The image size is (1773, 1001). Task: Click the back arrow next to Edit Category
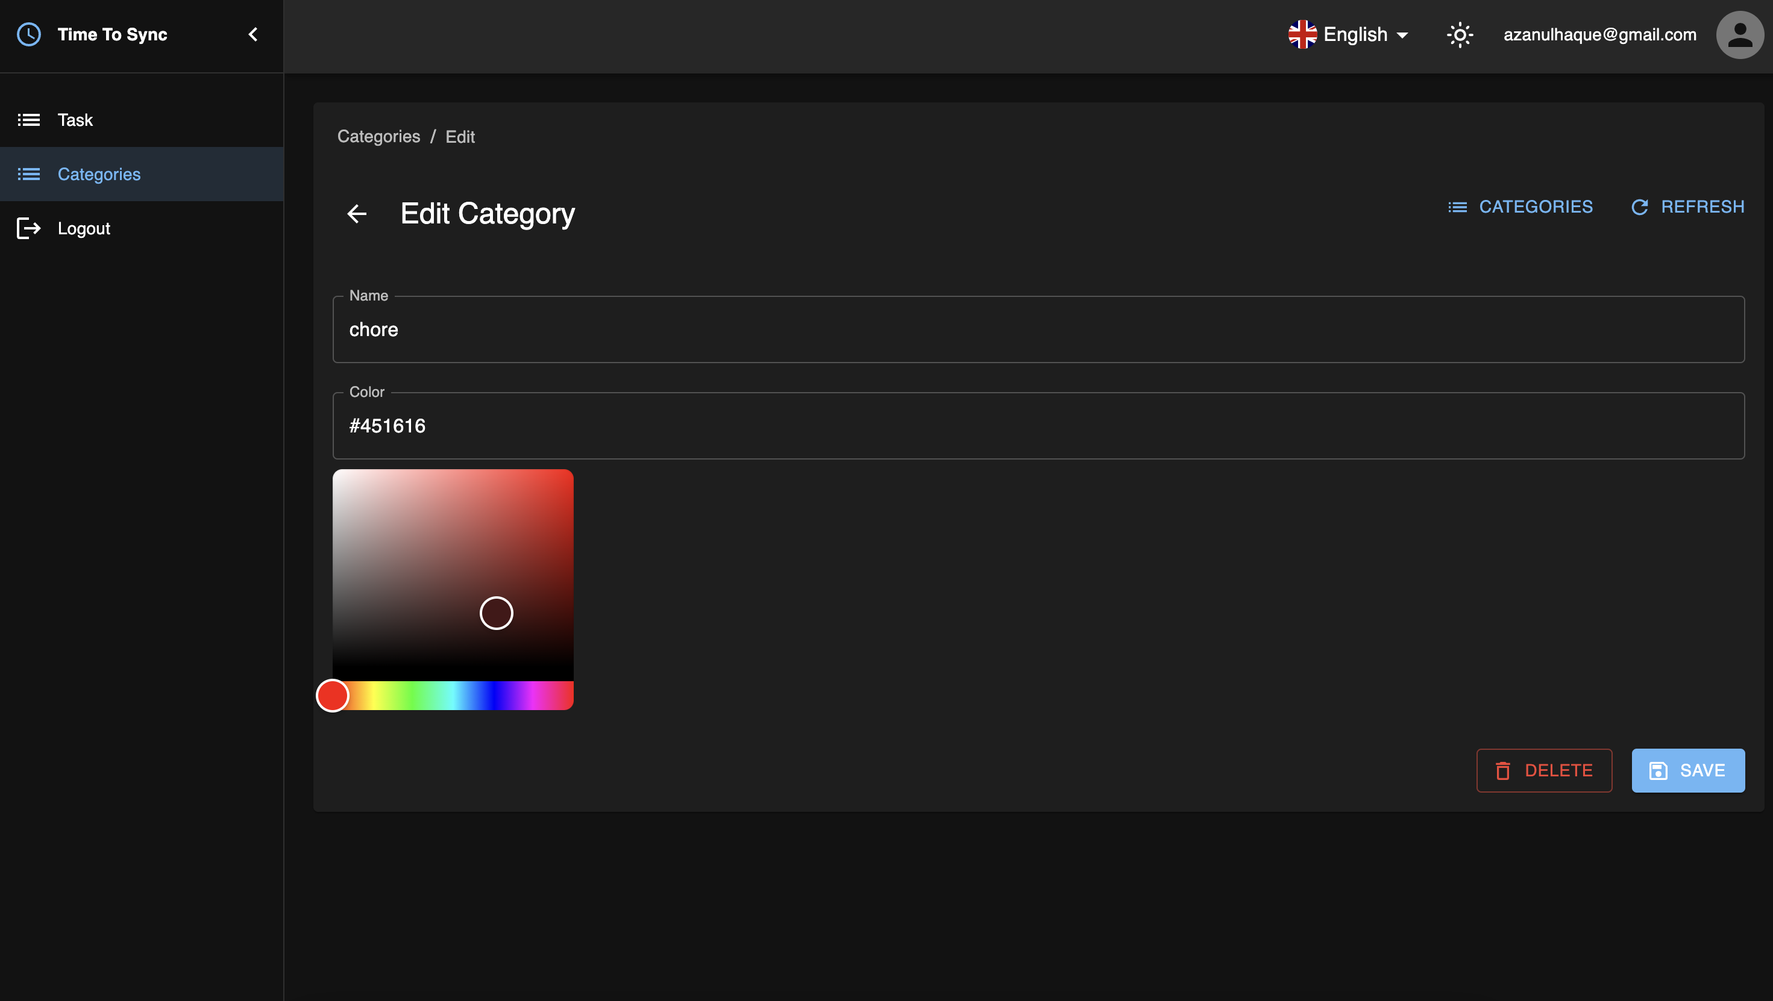357,214
